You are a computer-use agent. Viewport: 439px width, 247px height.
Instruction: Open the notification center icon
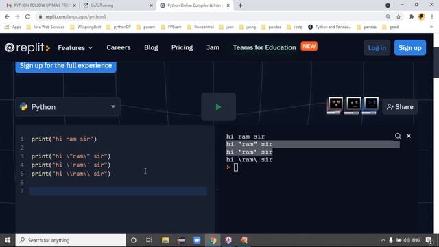pos(429,240)
